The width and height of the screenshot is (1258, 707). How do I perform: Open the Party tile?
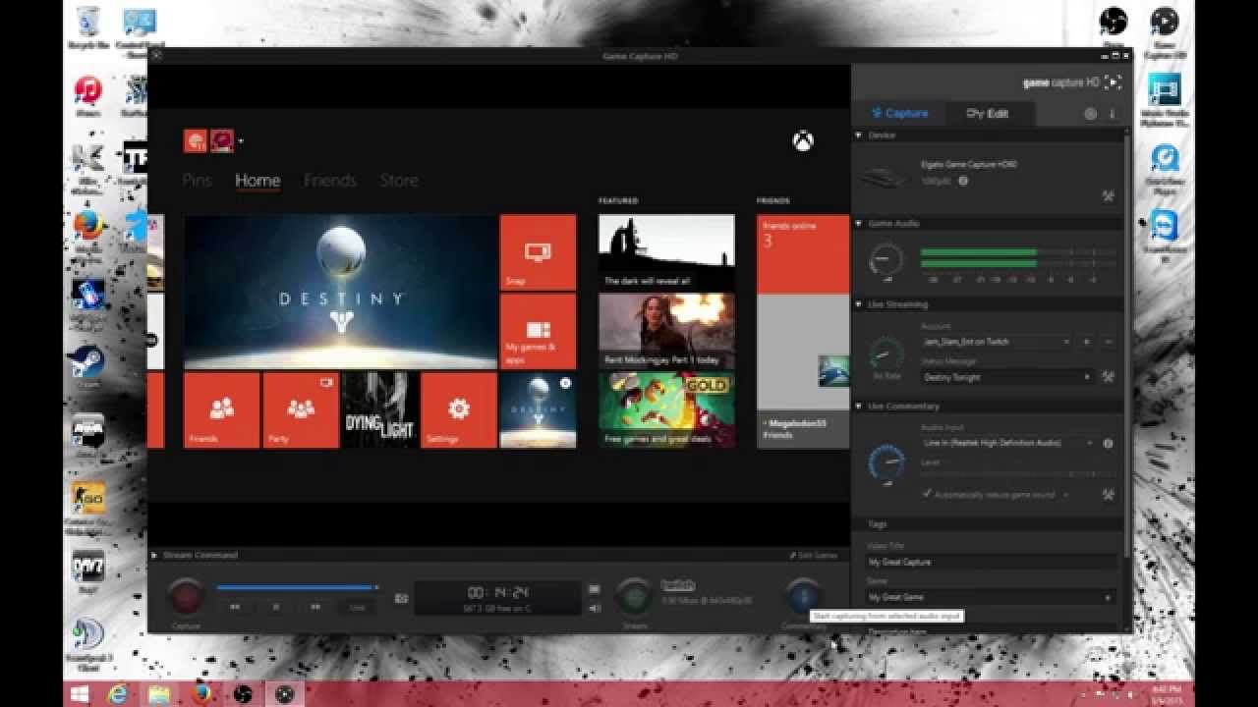tap(301, 409)
